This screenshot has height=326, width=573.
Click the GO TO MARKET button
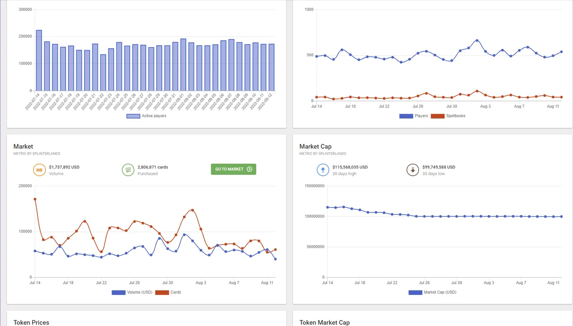(x=233, y=169)
